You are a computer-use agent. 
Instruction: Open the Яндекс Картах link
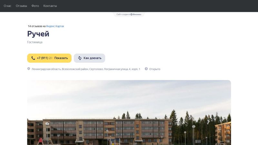[55, 26]
